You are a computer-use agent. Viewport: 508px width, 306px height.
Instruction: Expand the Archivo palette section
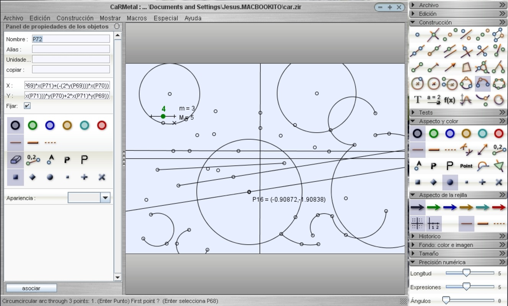(458, 5)
